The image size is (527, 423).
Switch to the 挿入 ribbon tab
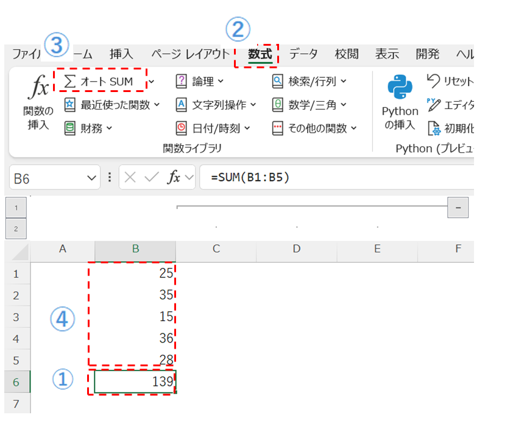pos(121,54)
